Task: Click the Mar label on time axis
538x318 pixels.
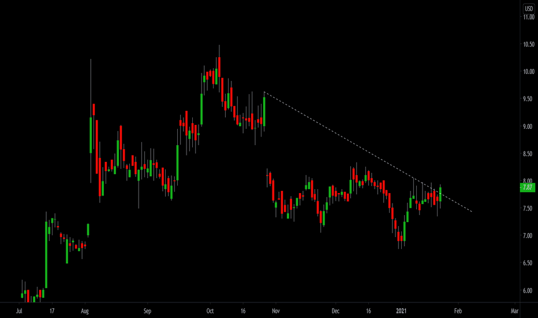Action: coord(515,311)
